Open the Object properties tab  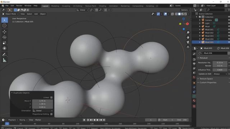point(194,83)
